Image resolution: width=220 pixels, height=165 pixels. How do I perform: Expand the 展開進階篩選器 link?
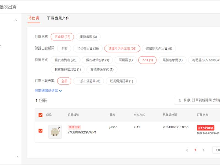pos(48,91)
